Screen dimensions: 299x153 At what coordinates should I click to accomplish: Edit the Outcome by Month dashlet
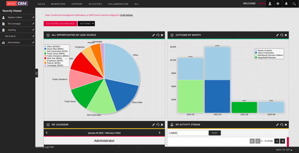pyautogui.click(x=278, y=35)
